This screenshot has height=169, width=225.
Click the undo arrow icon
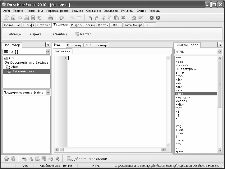click(x=90, y=18)
